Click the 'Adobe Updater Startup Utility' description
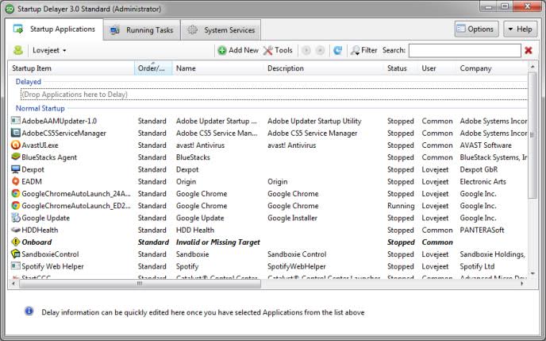The width and height of the screenshot is (546, 341). (x=314, y=121)
